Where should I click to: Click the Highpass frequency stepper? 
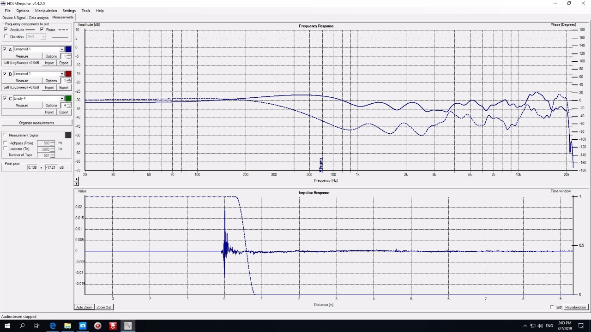(x=53, y=143)
